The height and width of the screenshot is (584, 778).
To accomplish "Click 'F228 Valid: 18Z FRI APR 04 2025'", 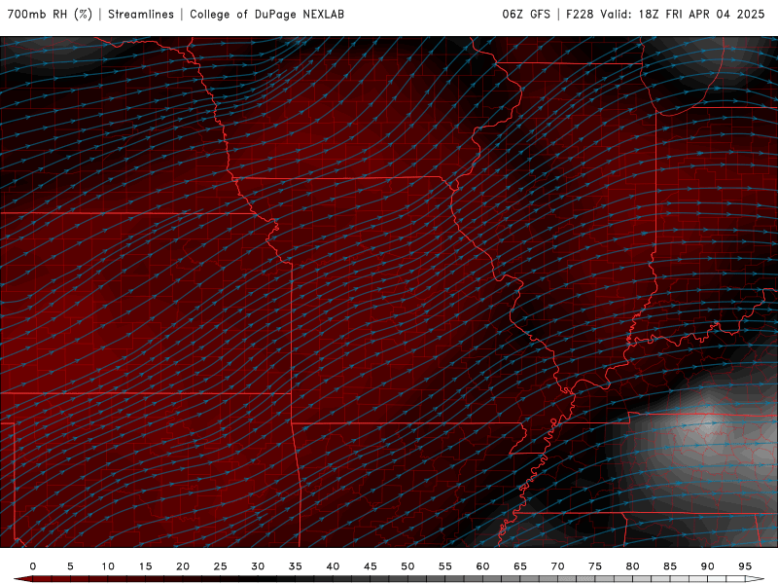I will click(665, 14).
